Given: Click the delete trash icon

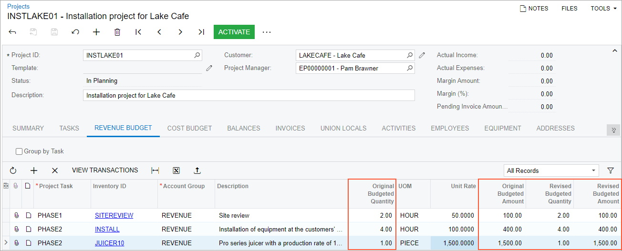Looking at the screenshot, I should point(117,32).
